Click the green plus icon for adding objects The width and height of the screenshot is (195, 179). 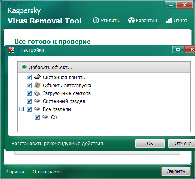point(24,67)
